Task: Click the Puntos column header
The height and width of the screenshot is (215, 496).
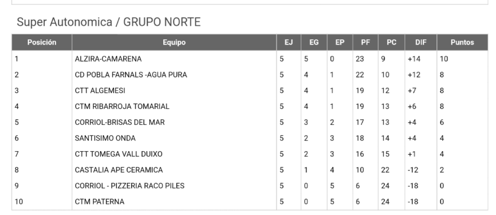Action: pos(462,42)
